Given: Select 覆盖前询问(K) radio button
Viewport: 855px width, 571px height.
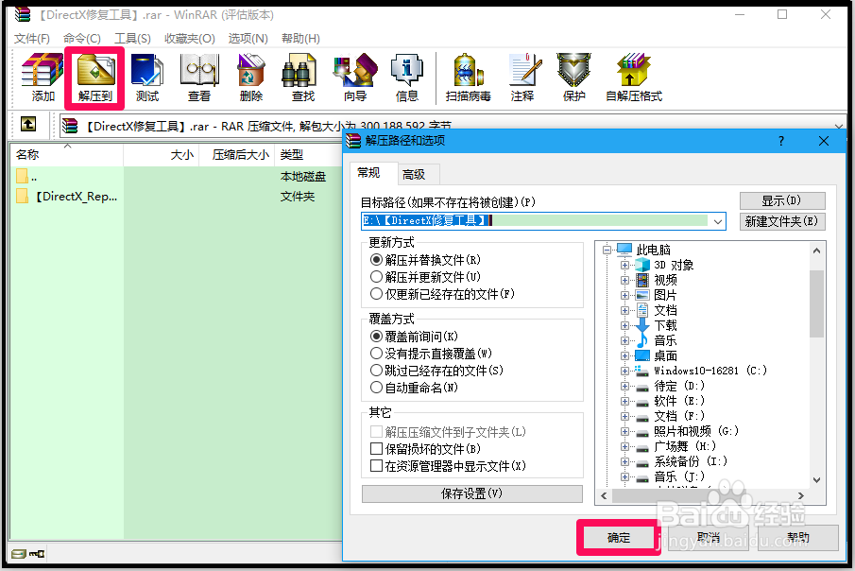Looking at the screenshot, I should pyautogui.click(x=376, y=337).
